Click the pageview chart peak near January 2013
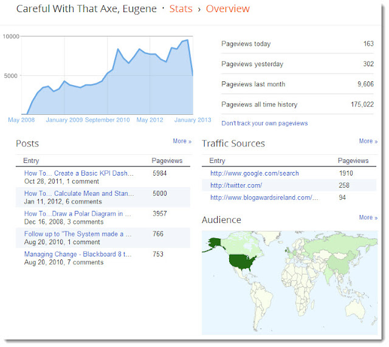 [187, 40]
